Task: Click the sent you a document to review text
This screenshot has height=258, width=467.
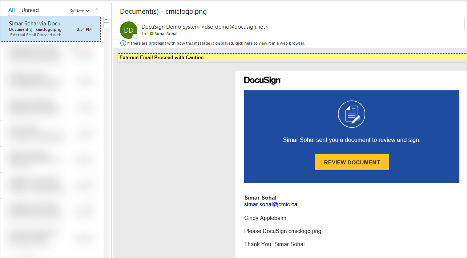Action: coord(351,140)
